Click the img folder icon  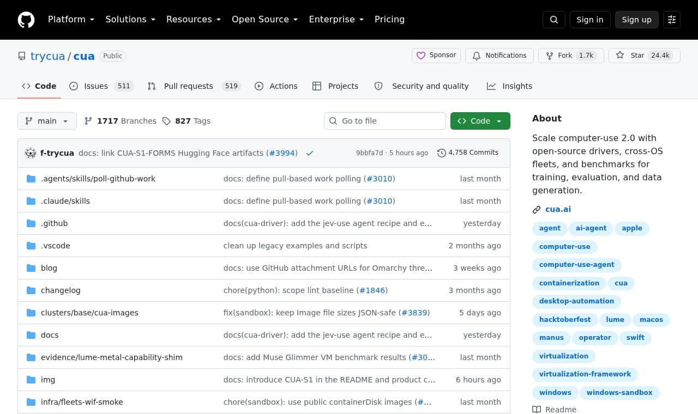tap(31, 380)
